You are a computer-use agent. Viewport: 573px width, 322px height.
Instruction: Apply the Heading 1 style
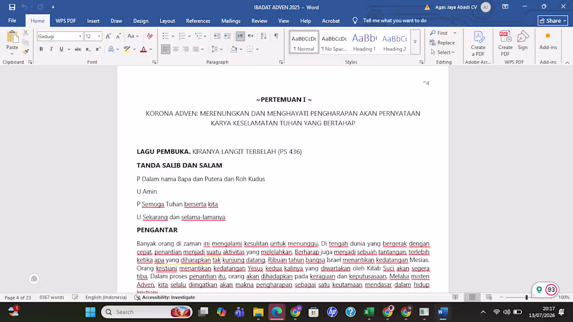pyautogui.click(x=364, y=42)
